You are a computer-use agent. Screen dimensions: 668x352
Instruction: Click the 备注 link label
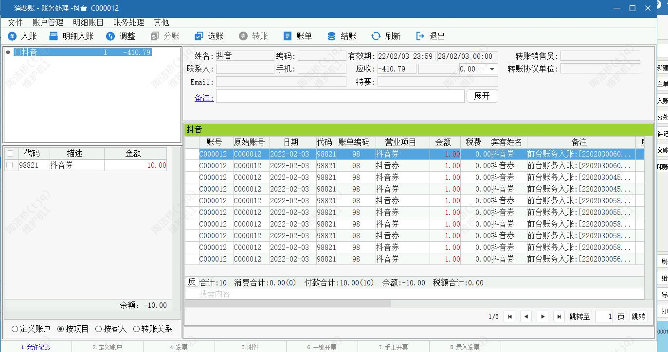pos(204,98)
